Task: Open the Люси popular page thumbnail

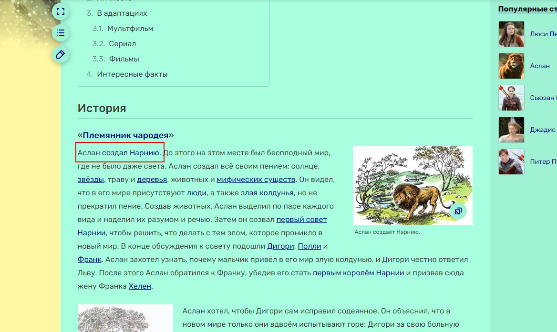Action: 511,34
